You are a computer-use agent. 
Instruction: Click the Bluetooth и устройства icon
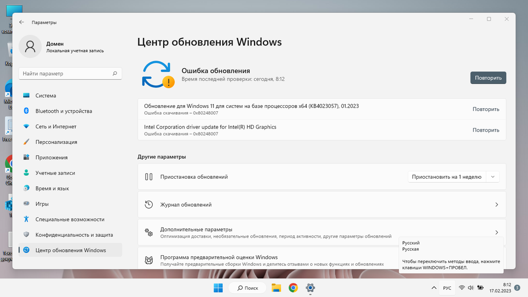[26, 111]
